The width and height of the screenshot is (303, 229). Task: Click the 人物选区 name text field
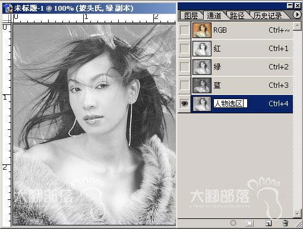[231, 103]
